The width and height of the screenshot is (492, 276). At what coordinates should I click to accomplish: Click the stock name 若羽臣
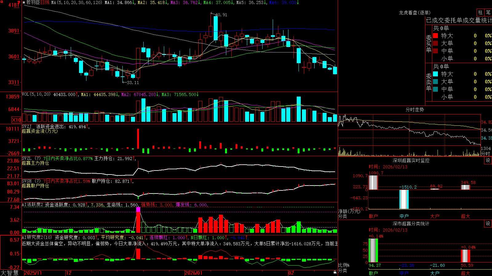pyautogui.click(x=33, y=2)
